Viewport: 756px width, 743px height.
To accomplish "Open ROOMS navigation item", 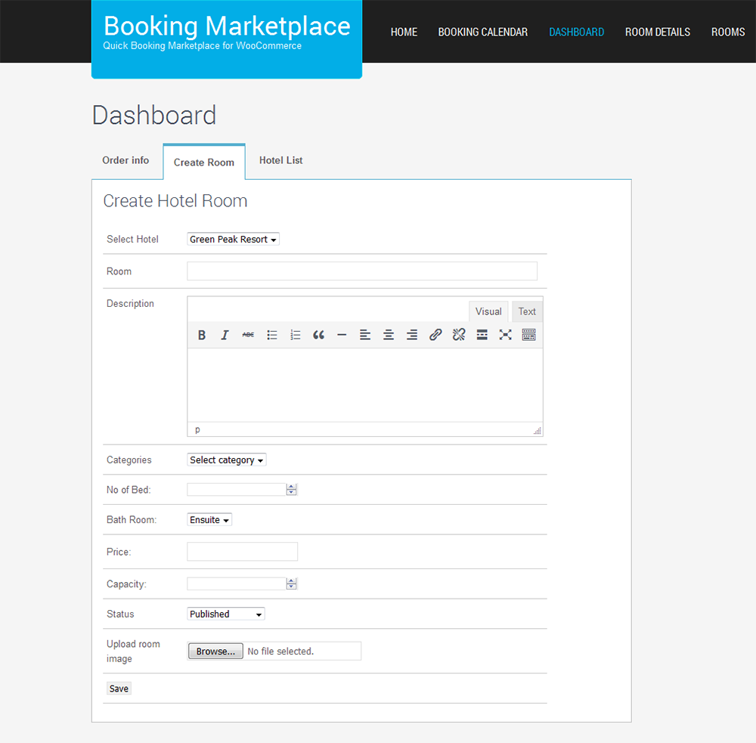I will [728, 33].
